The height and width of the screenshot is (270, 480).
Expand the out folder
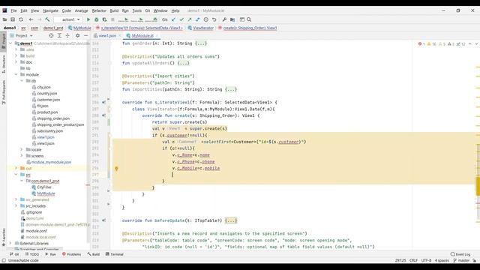(16, 168)
